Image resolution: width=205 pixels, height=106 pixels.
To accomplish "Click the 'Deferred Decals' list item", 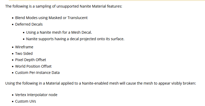I will tap(29, 24).
